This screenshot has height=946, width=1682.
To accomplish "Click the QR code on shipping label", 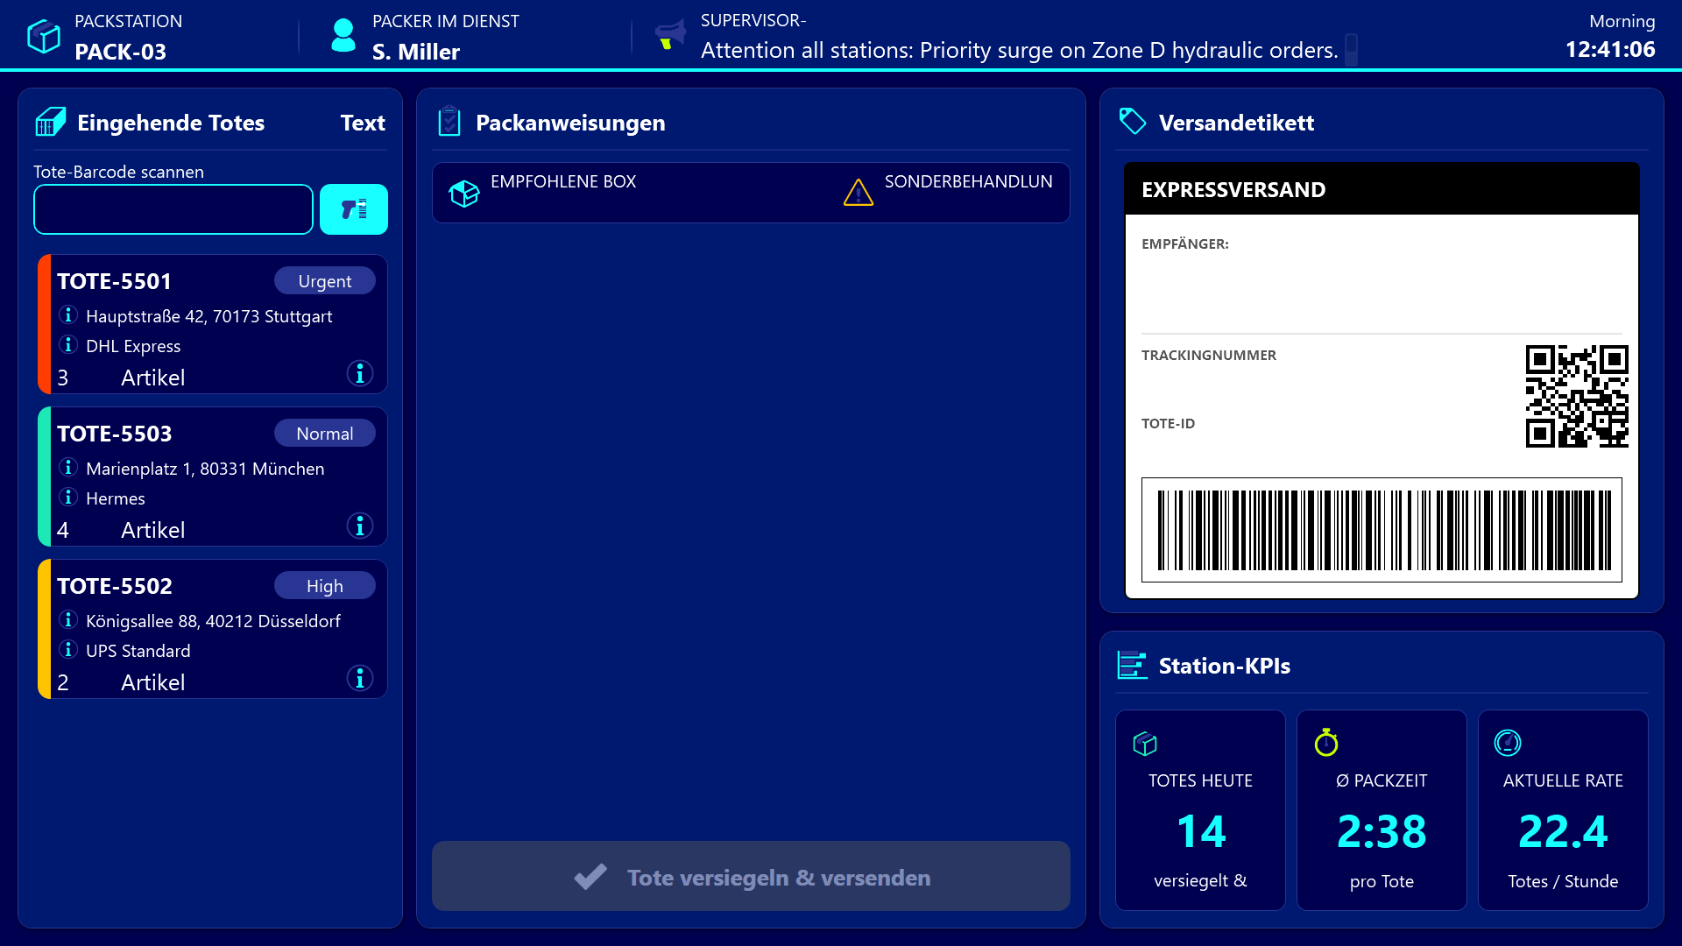I will [x=1577, y=396].
